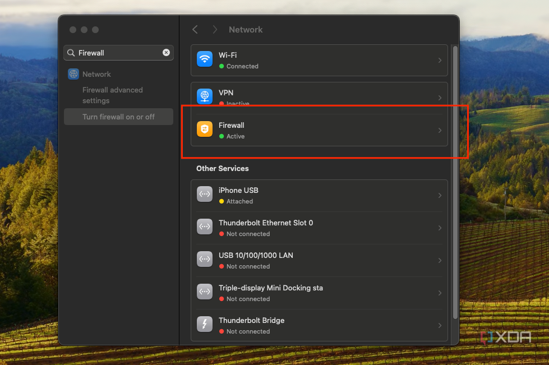Click the Wi-Fi icon
Image resolution: width=549 pixels, height=365 pixels.
(205, 59)
